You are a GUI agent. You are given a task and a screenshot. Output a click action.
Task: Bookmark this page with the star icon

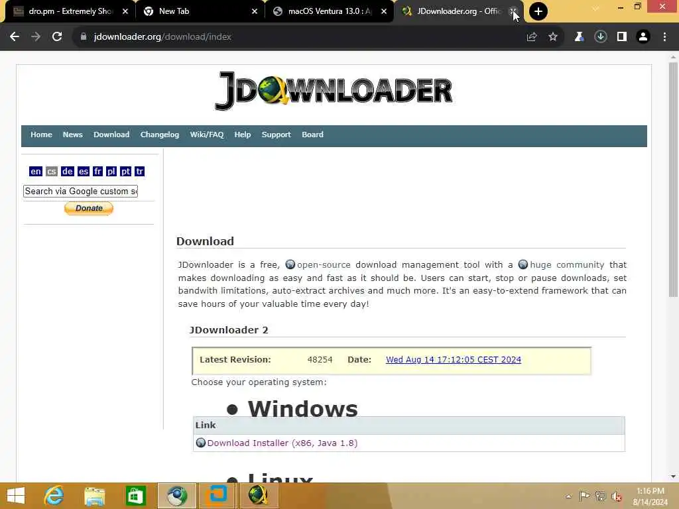pyautogui.click(x=553, y=37)
